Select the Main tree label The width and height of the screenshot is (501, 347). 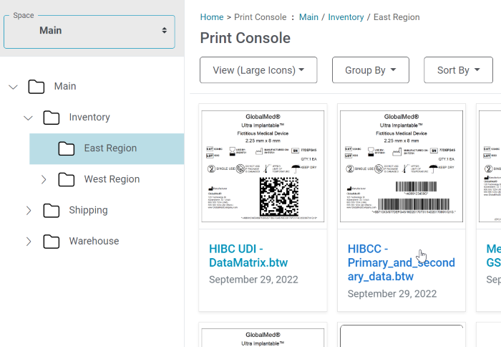[65, 86]
